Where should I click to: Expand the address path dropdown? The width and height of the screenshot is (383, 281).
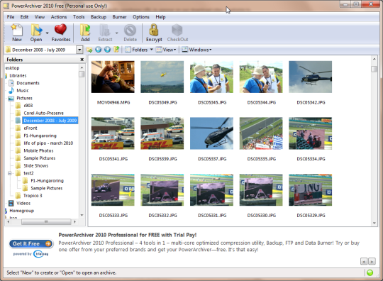click(x=79, y=50)
